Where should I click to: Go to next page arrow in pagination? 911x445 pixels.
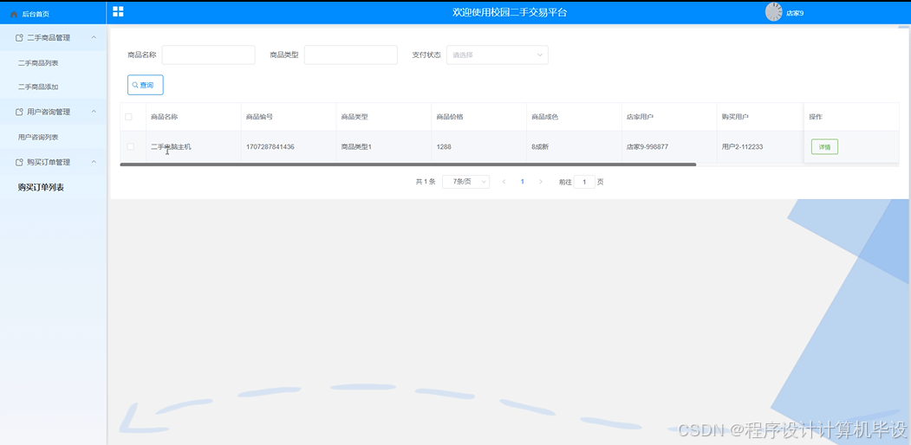(x=541, y=182)
